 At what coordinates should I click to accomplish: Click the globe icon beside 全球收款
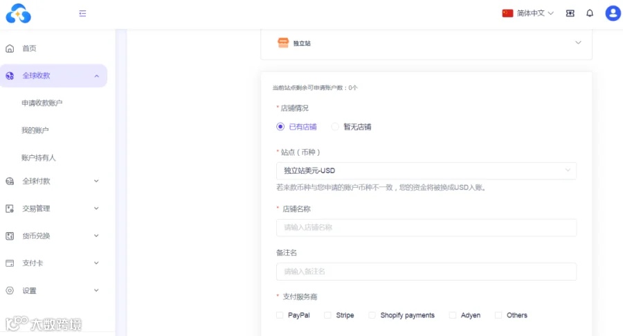pyautogui.click(x=10, y=76)
